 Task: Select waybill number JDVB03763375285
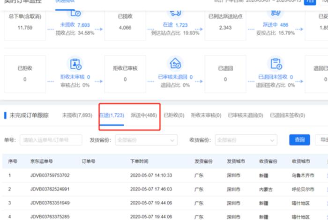tap(50, 217)
